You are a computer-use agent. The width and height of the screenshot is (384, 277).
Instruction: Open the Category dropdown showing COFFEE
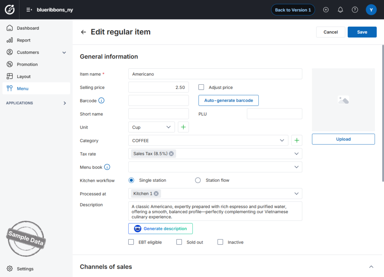(208, 141)
